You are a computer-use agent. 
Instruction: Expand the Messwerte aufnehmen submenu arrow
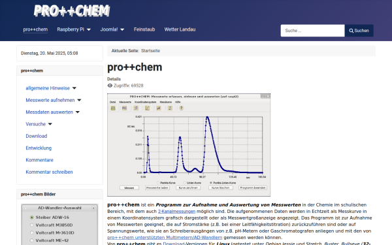pos(79,100)
